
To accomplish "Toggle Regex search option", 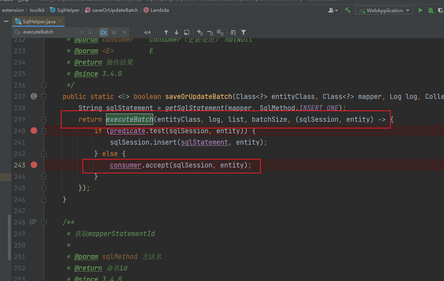I will coord(124,32).
